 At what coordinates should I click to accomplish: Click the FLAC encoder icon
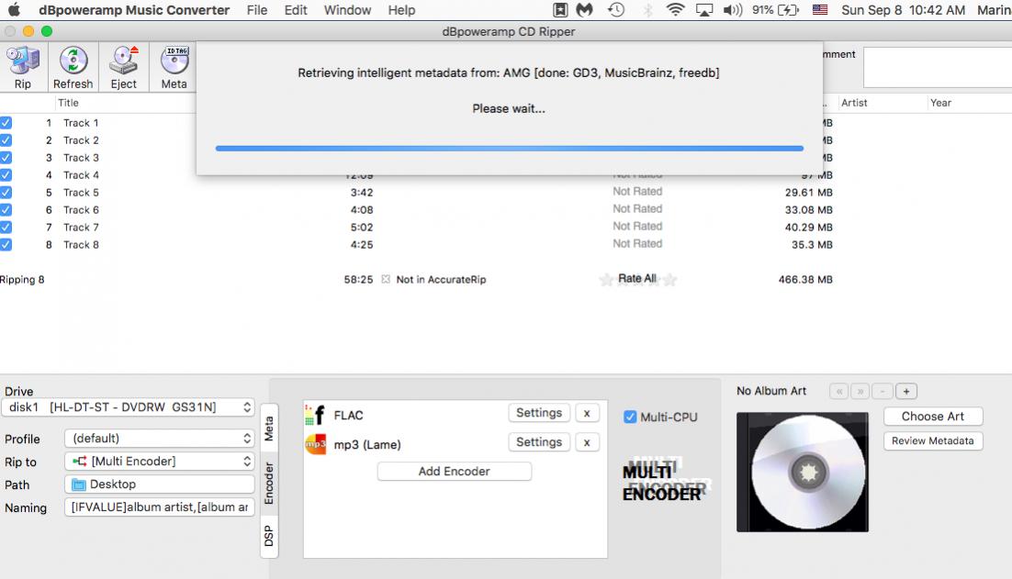coord(314,415)
